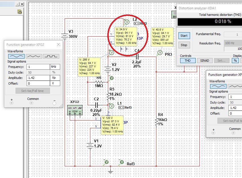
Task: Select the % display mode button
Action: click(235, 61)
